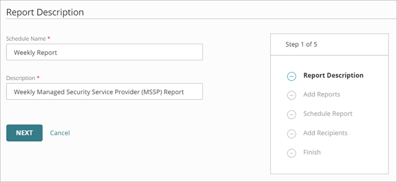Viewport: 397px width, 182px height.
Task: Open the Report Description step label
Action: coord(333,75)
